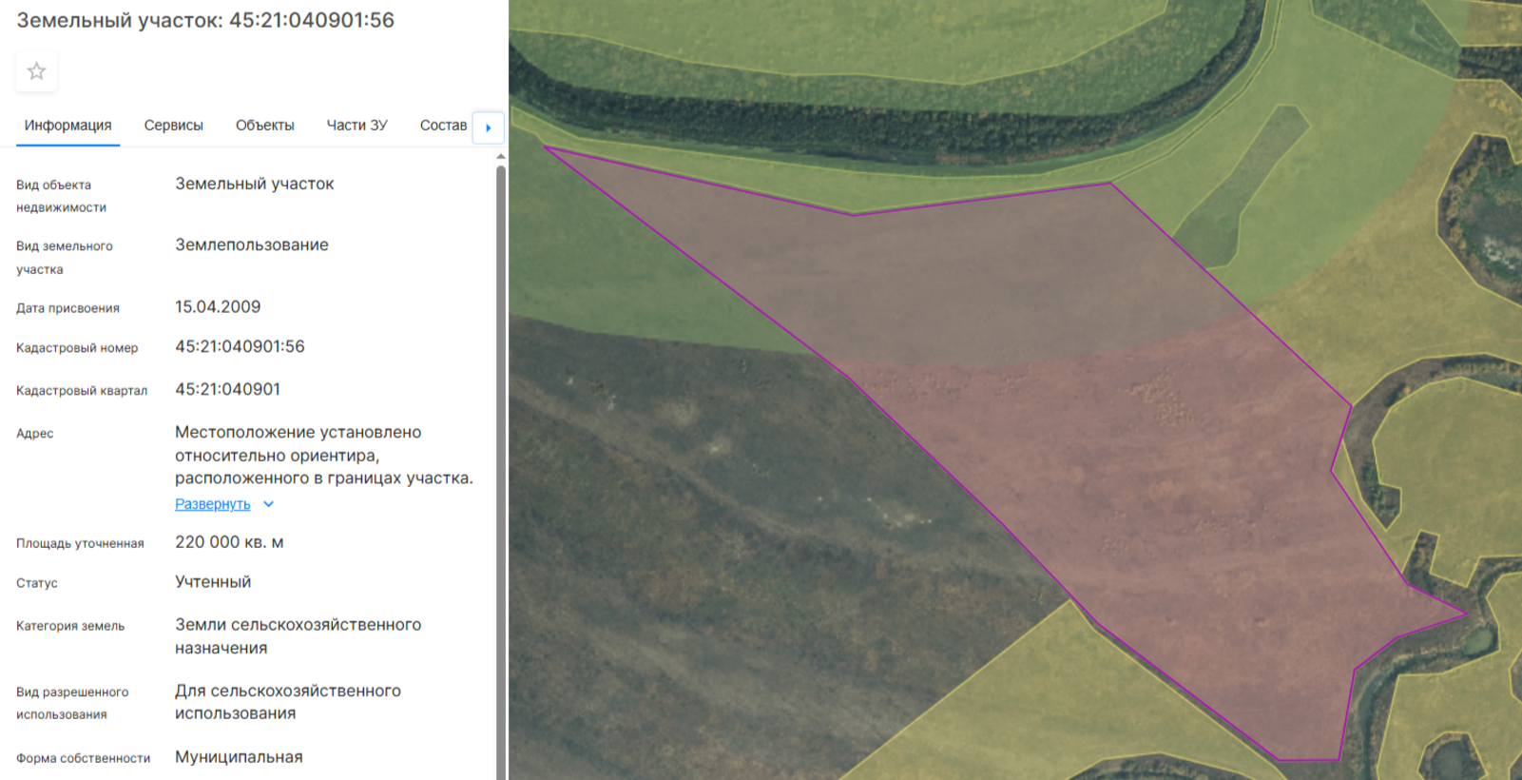The width and height of the screenshot is (1522, 780).
Task: Click the Развернуть address link
Action: [x=213, y=504]
